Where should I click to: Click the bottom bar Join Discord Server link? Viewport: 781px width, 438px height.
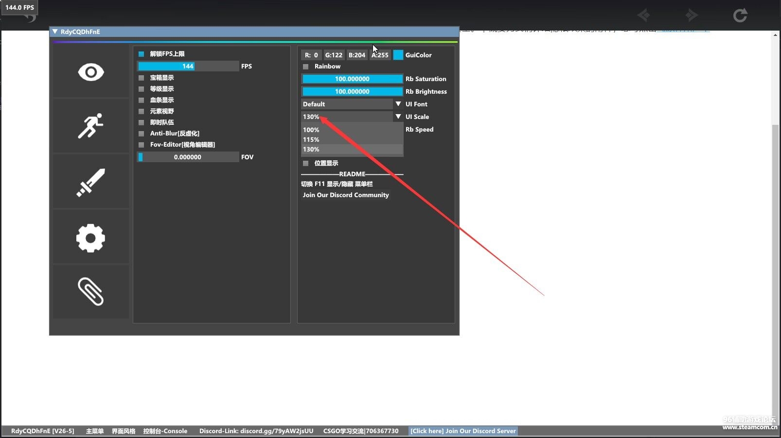(x=462, y=431)
